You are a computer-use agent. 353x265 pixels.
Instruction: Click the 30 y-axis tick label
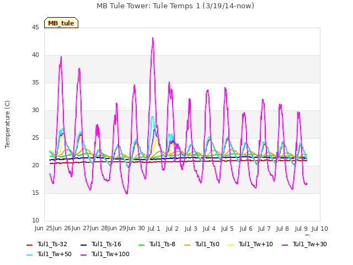pos(35,110)
